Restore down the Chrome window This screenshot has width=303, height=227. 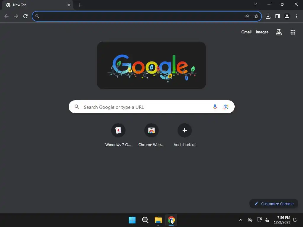282,4
